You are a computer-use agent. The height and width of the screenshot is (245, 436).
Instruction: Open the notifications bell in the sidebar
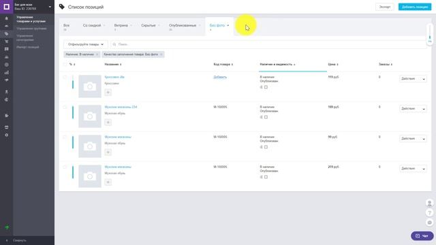pos(6,18)
